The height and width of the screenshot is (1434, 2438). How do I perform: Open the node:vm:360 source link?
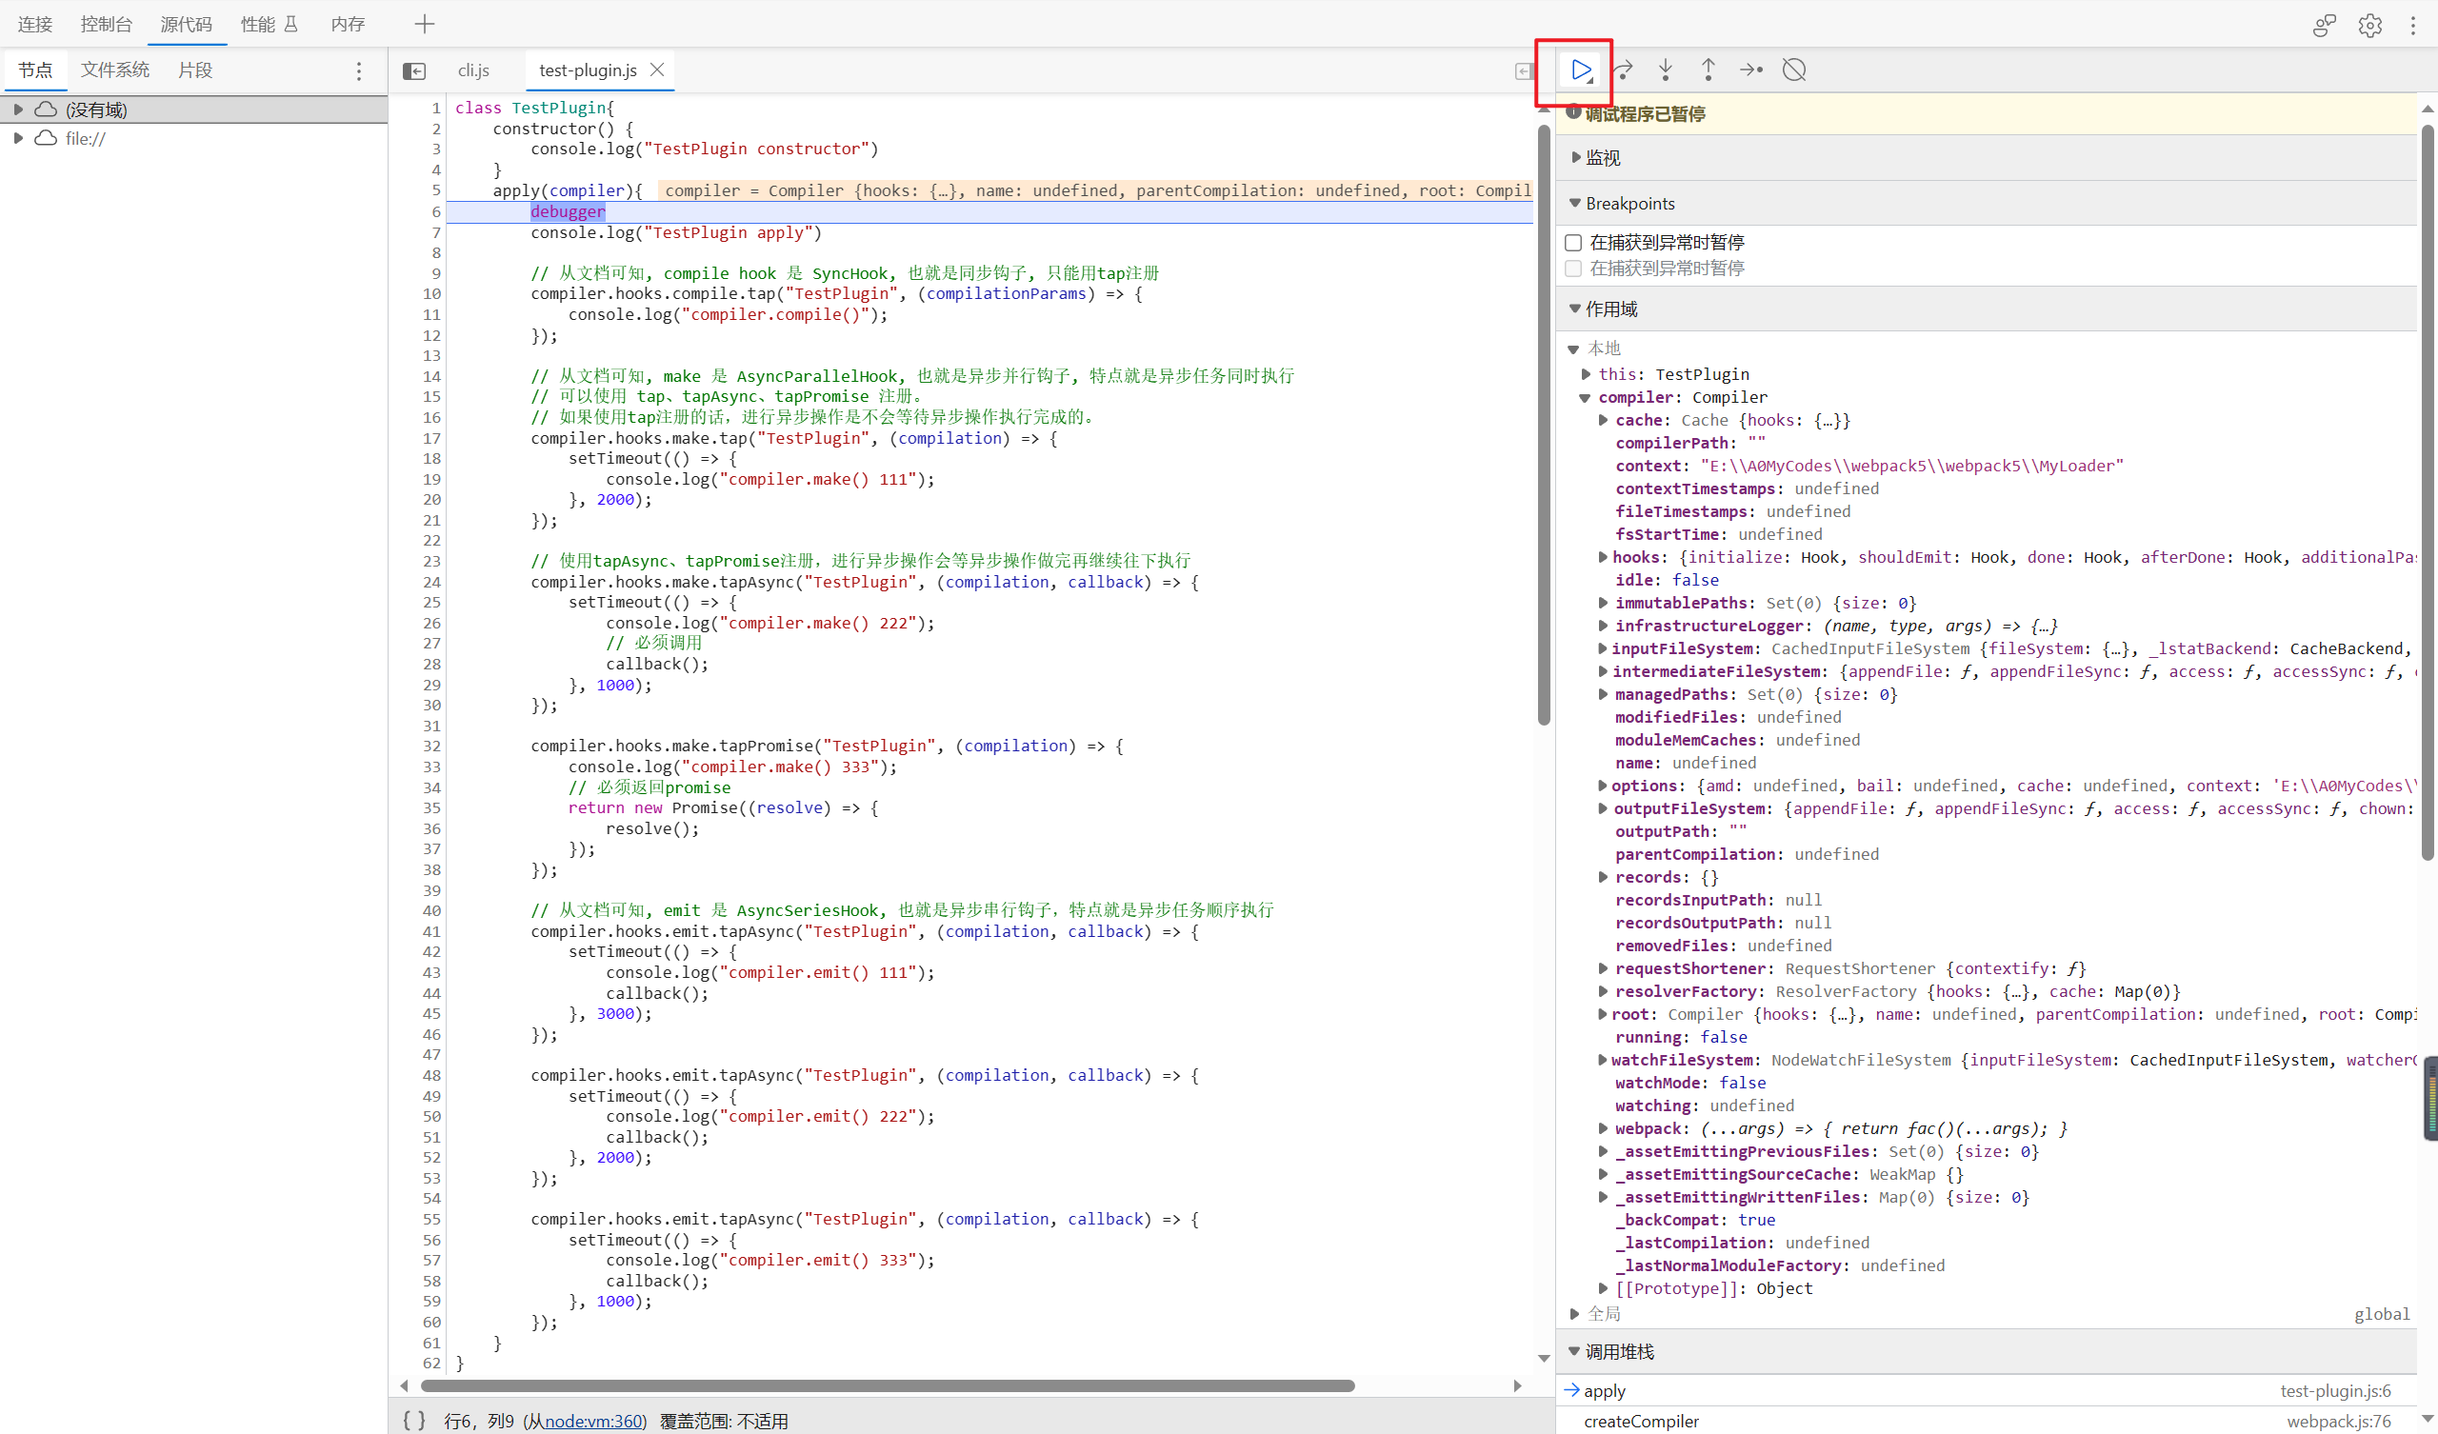point(593,1421)
